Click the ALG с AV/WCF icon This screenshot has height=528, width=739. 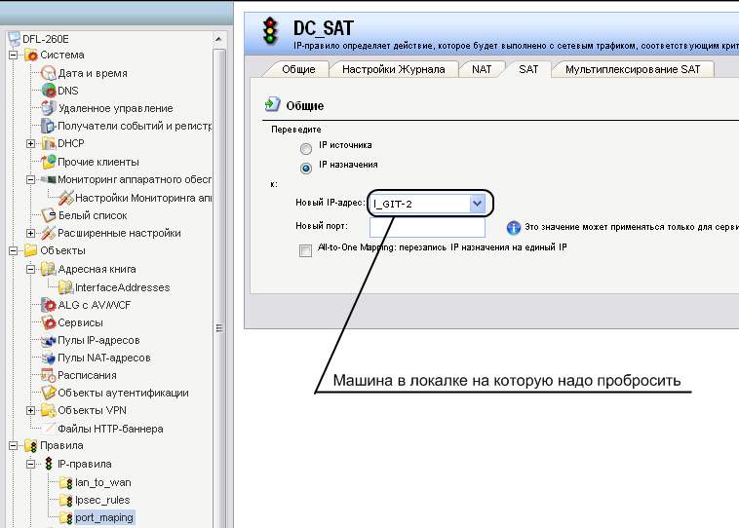pos(49,305)
